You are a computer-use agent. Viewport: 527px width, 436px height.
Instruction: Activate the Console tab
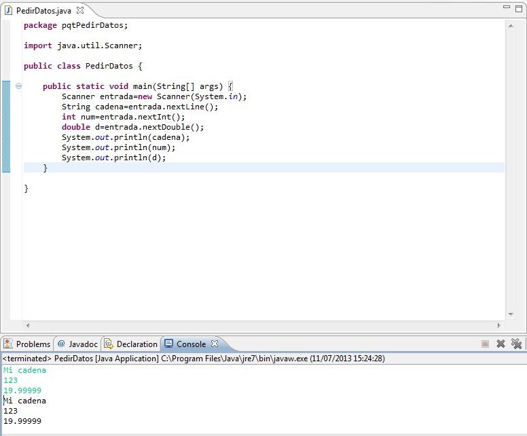tap(191, 344)
